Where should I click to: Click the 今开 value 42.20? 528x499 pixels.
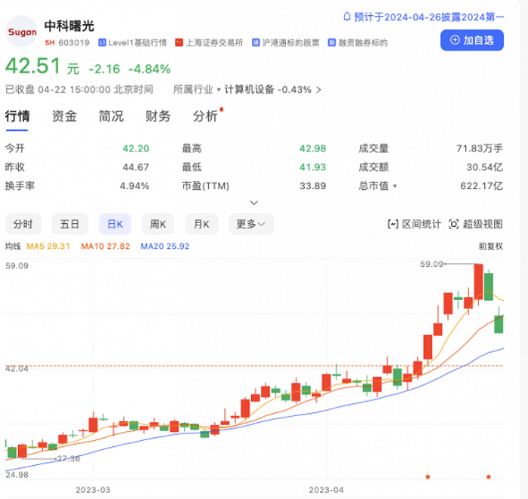click(x=136, y=148)
